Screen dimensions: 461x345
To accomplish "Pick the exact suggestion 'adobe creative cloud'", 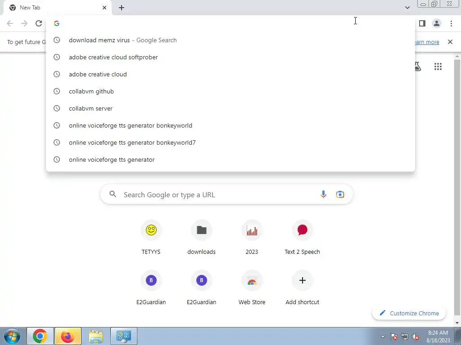I will click(x=230, y=74).
